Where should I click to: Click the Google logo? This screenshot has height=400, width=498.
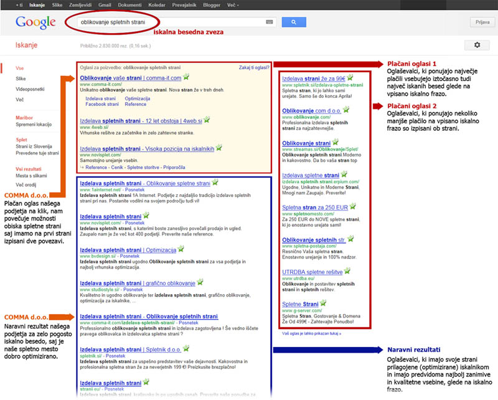tap(35, 22)
